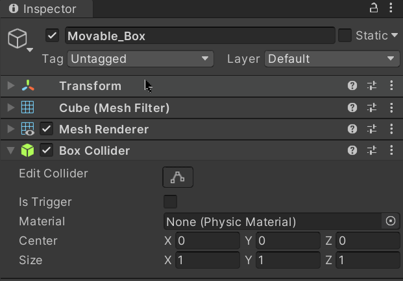403x281 pixels.
Task: Open the icon dropdown arrow under cube
Action: click(x=30, y=50)
